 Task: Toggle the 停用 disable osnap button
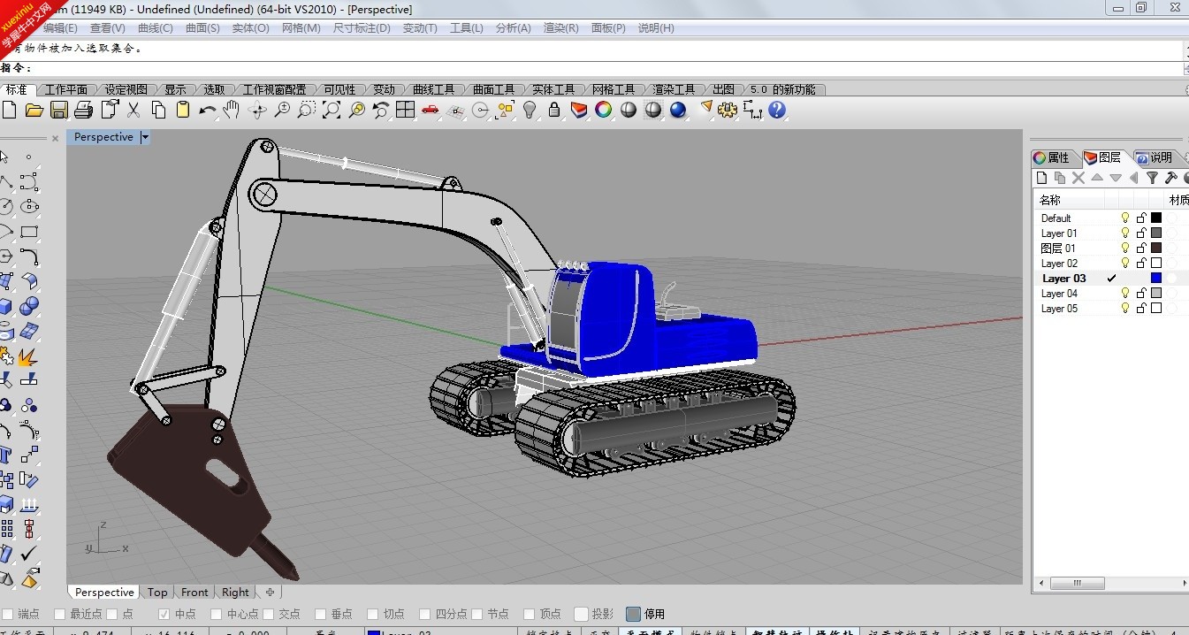click(x=633, y=614)
